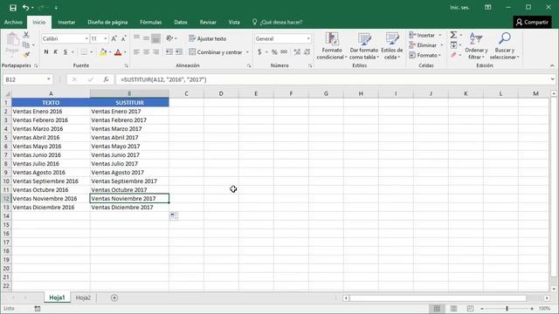Screen dimensions: 559x314
Task: Open Formato condicional menu
Action: click(x=332, y=46)
